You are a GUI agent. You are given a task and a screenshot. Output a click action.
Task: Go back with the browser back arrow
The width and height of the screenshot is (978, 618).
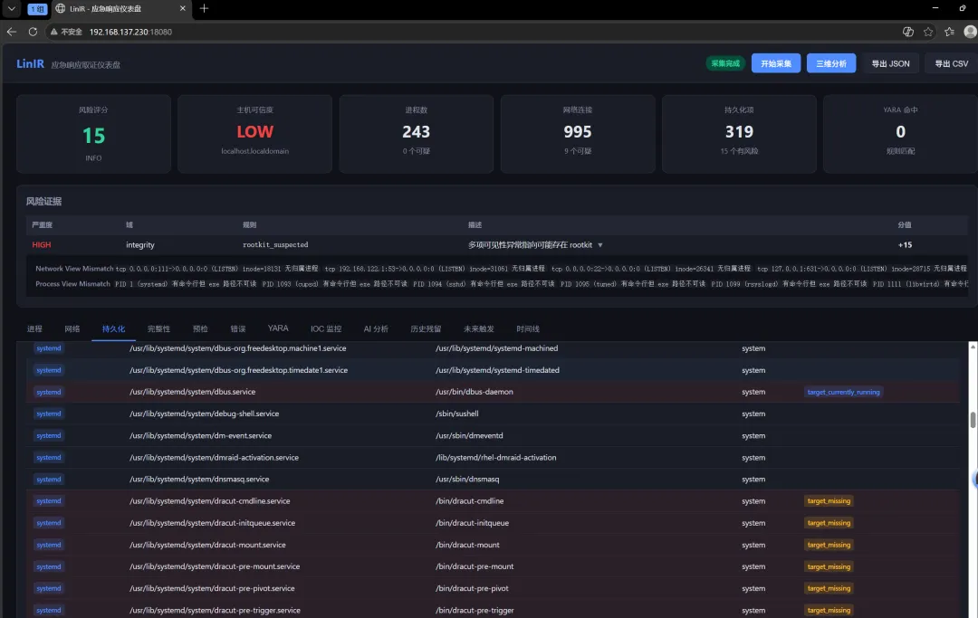[11, 32]
